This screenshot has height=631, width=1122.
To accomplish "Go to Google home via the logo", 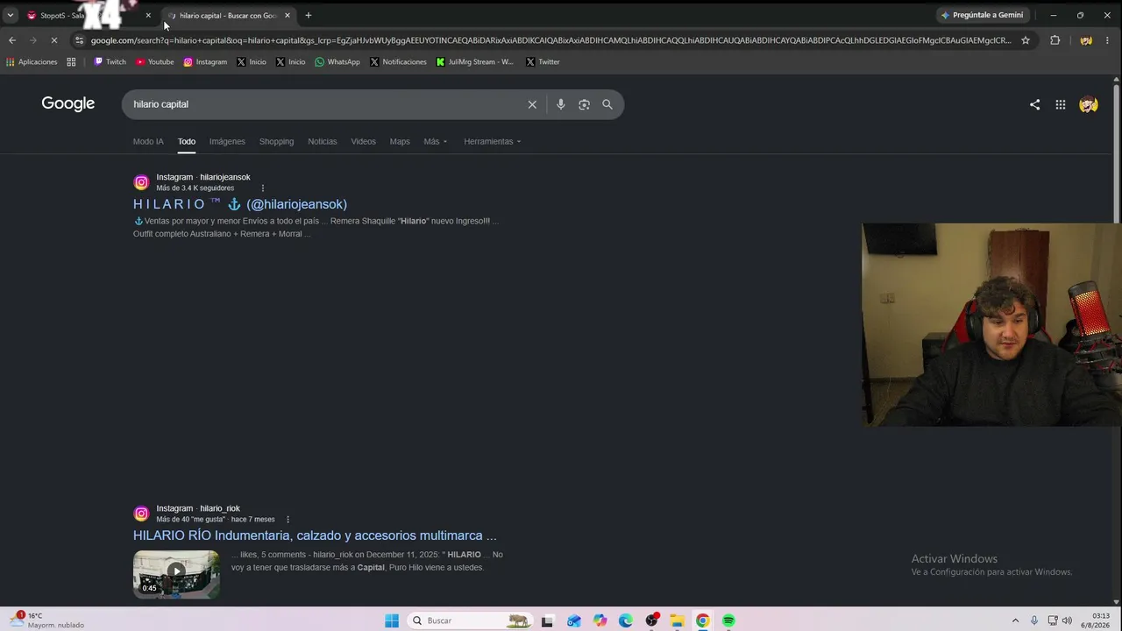I will 68,103.
